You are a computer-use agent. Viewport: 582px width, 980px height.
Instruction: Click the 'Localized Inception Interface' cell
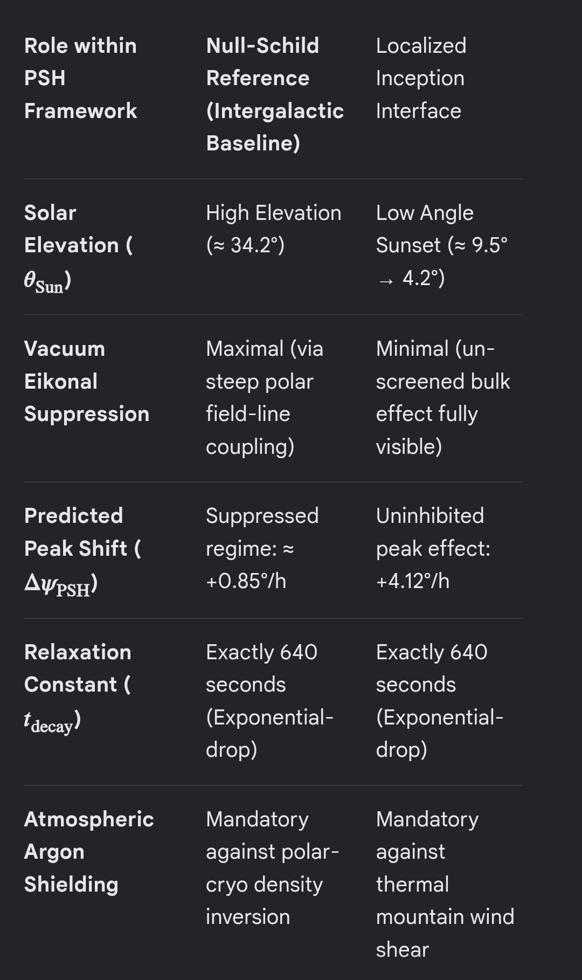coord(421,78)
